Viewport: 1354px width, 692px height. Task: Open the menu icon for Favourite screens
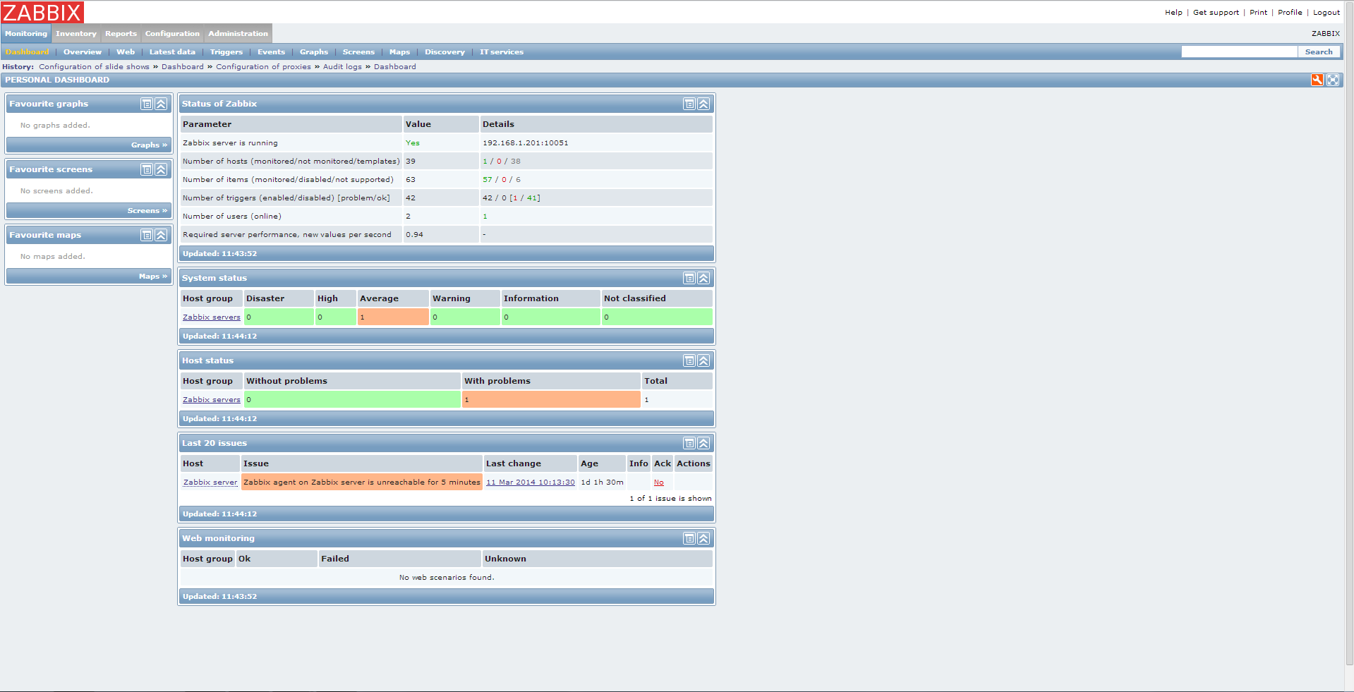(147, 170)
